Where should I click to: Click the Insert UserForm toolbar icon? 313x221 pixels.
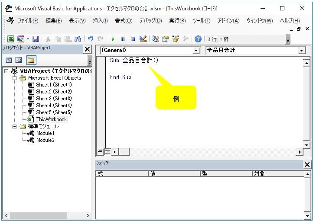21,39
